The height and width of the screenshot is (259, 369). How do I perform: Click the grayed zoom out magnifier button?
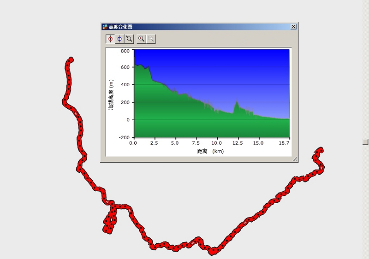tap(151, 39)
